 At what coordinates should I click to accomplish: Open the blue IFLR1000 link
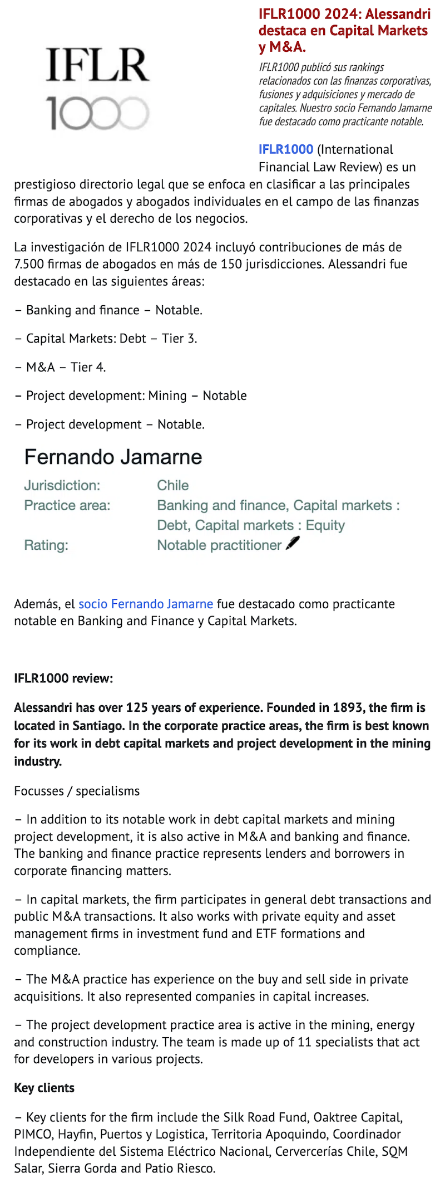[x=286, y=149]
